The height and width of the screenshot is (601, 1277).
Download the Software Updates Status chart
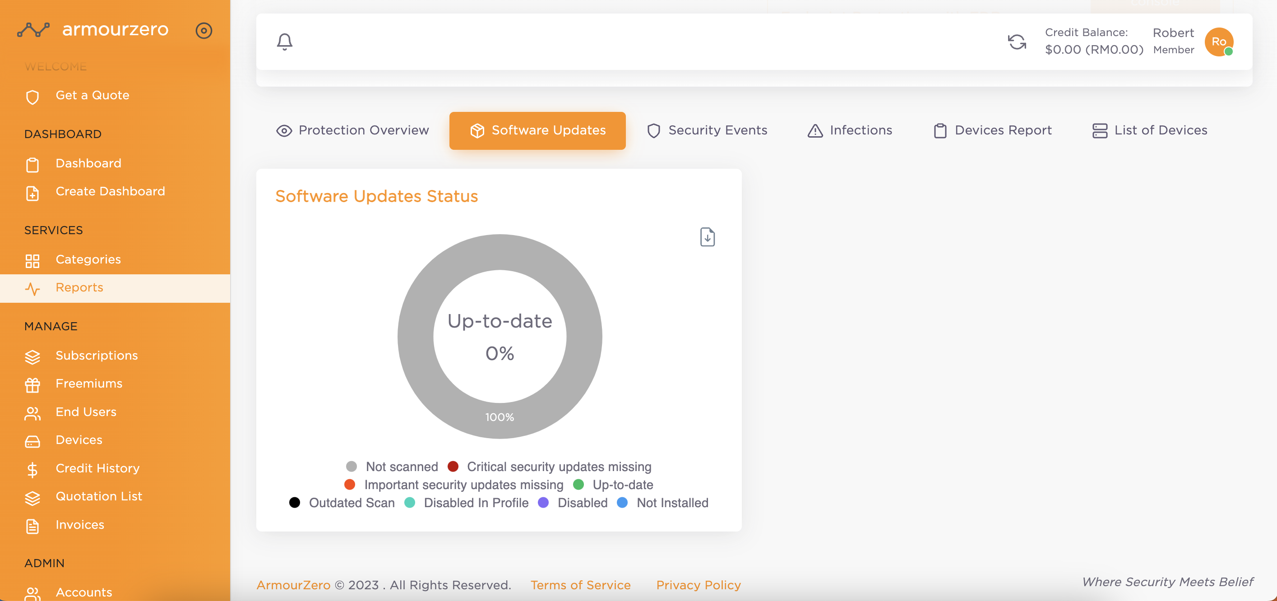click(708, 237)
